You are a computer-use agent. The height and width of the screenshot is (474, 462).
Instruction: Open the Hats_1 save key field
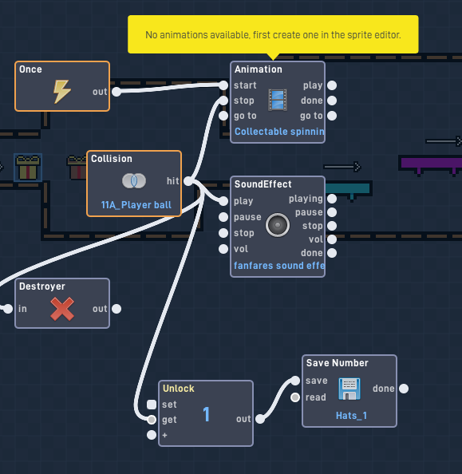pyautogui.click(x=351, y=416)
